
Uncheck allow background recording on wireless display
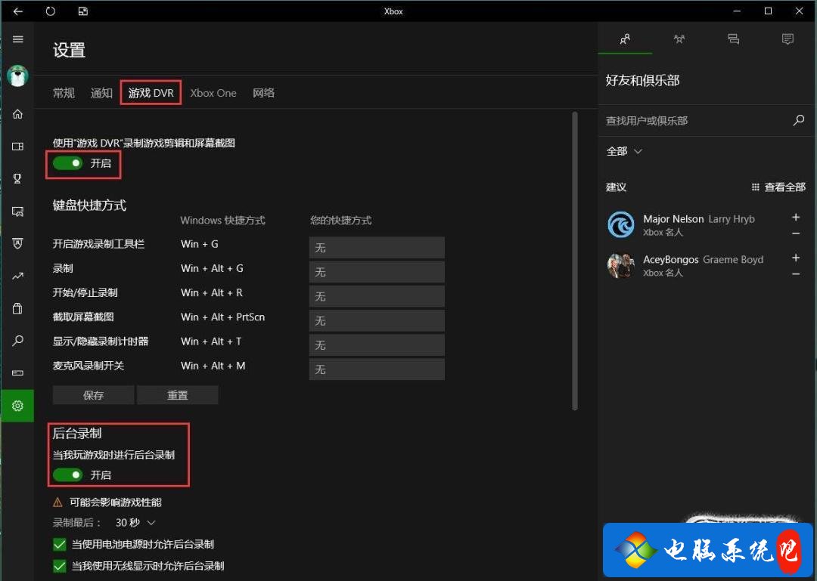click(60, 566)
